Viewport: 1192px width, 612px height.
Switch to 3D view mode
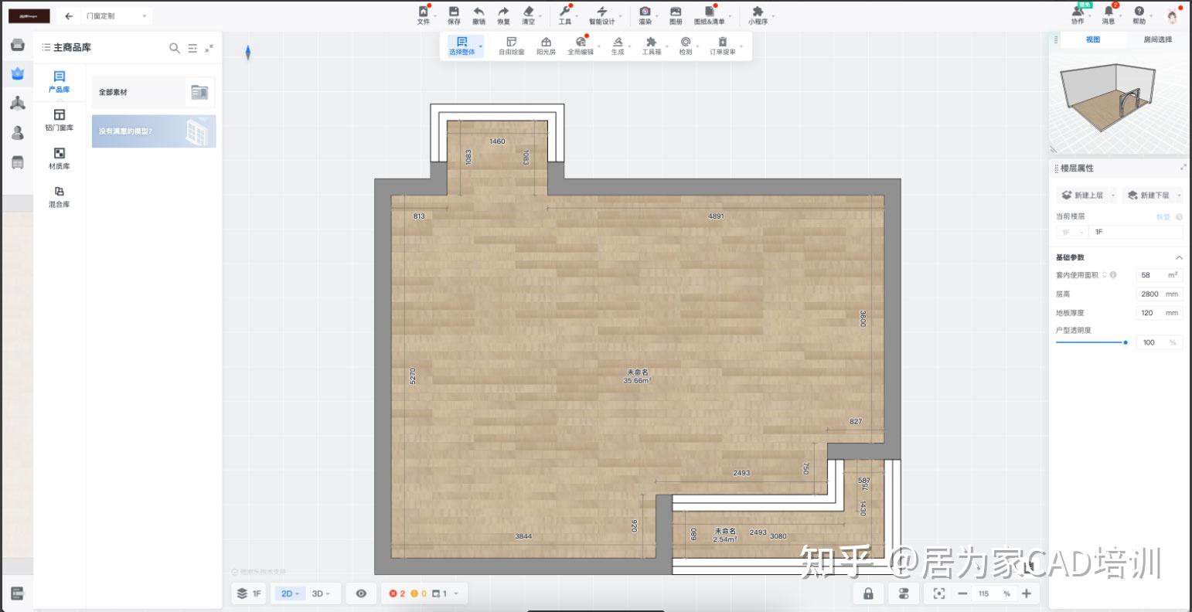[x=320, y=593]
